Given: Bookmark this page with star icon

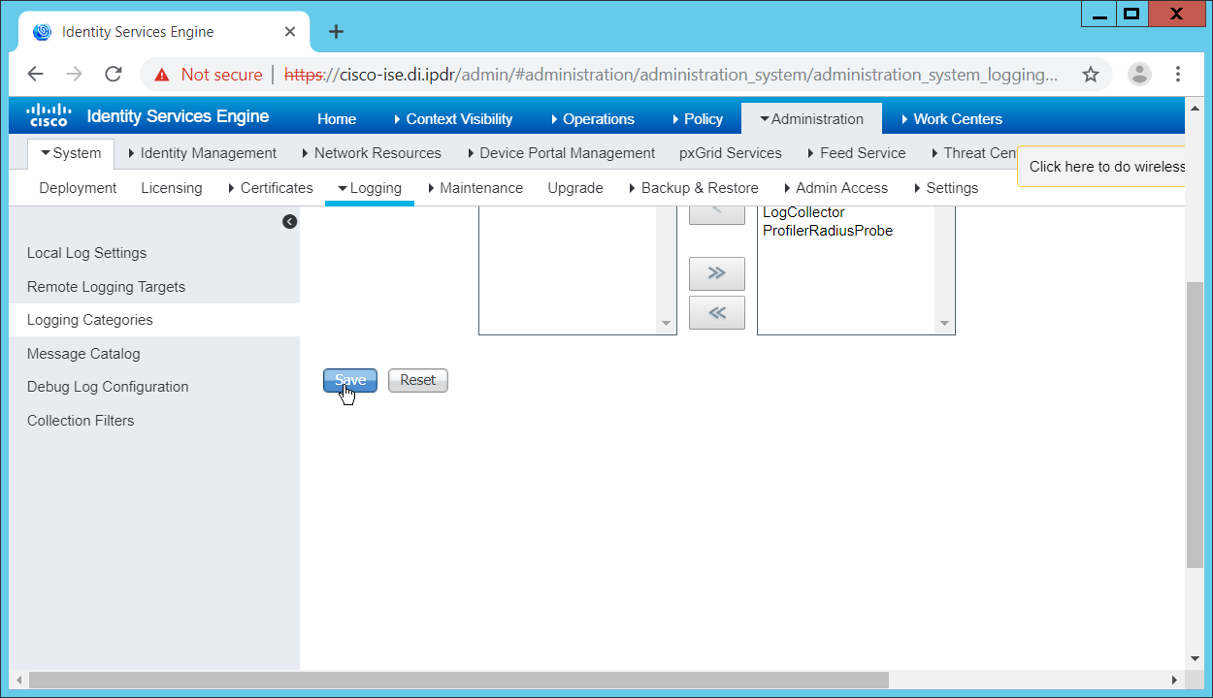Looking at the screenshot, I should coord(1090,75).
